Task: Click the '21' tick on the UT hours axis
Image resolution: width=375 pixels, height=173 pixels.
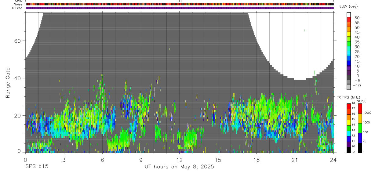Action: pyautogui.click(x=295, y=160)
